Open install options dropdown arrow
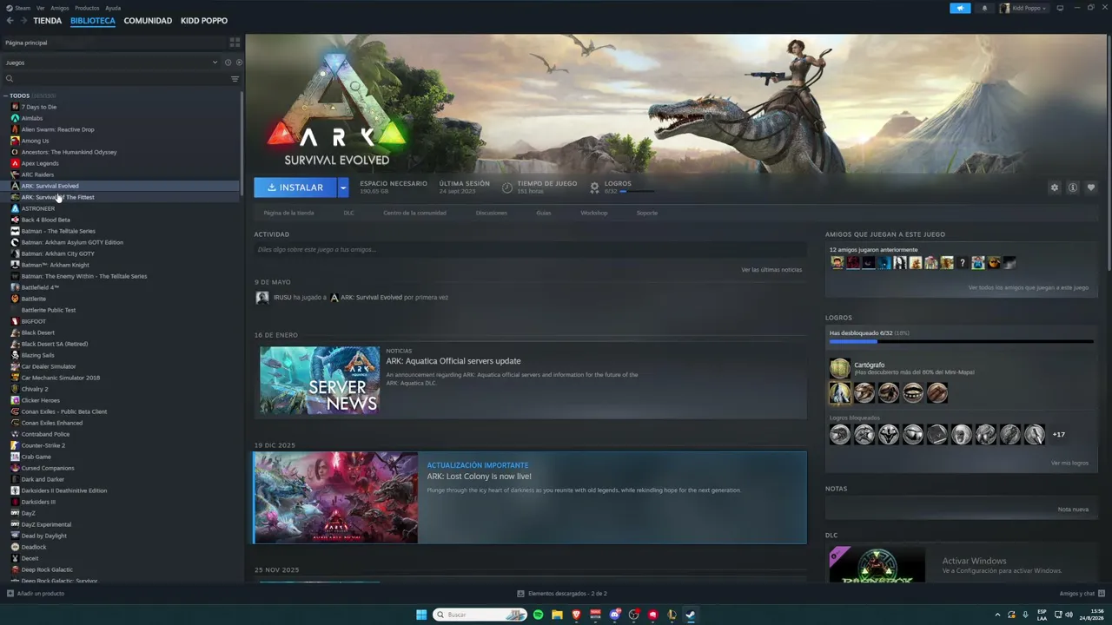This screenshot has width=1112, height=625. (343, 187)
